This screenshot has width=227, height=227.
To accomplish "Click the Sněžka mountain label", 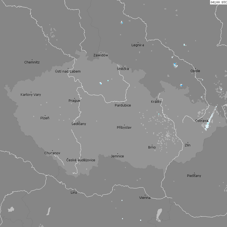I will (123, 69).
